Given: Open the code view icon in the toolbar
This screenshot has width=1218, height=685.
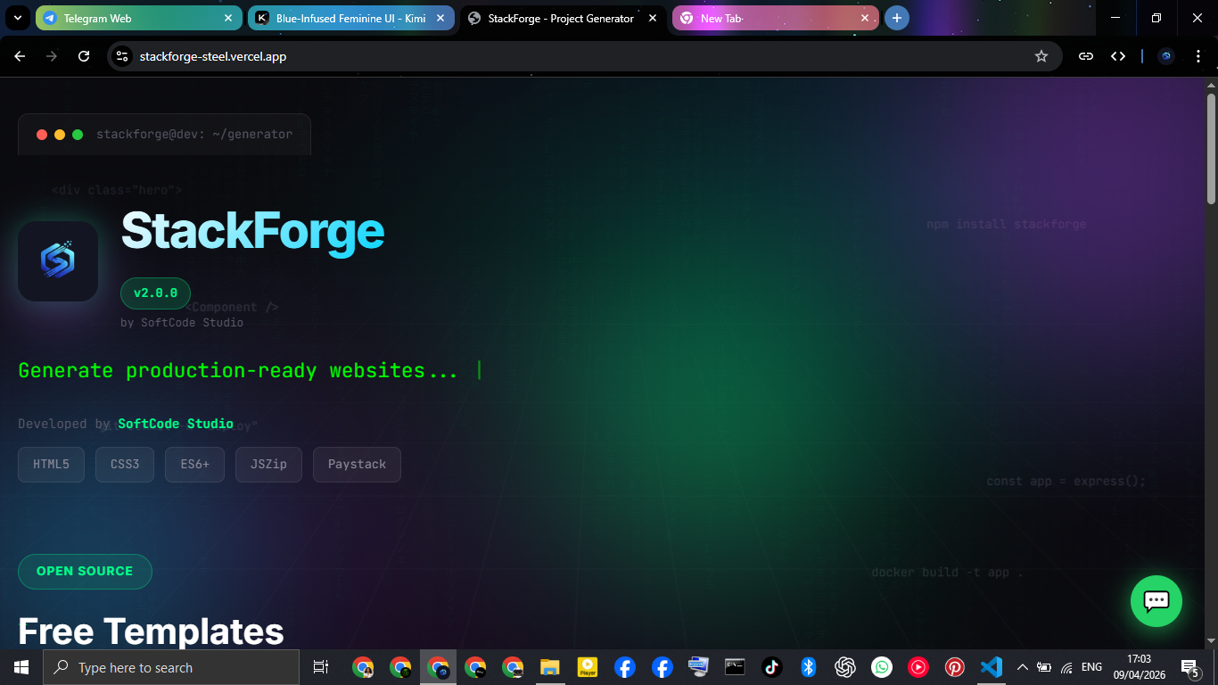Looking at the screenshot, I should tap(1118, 55).
